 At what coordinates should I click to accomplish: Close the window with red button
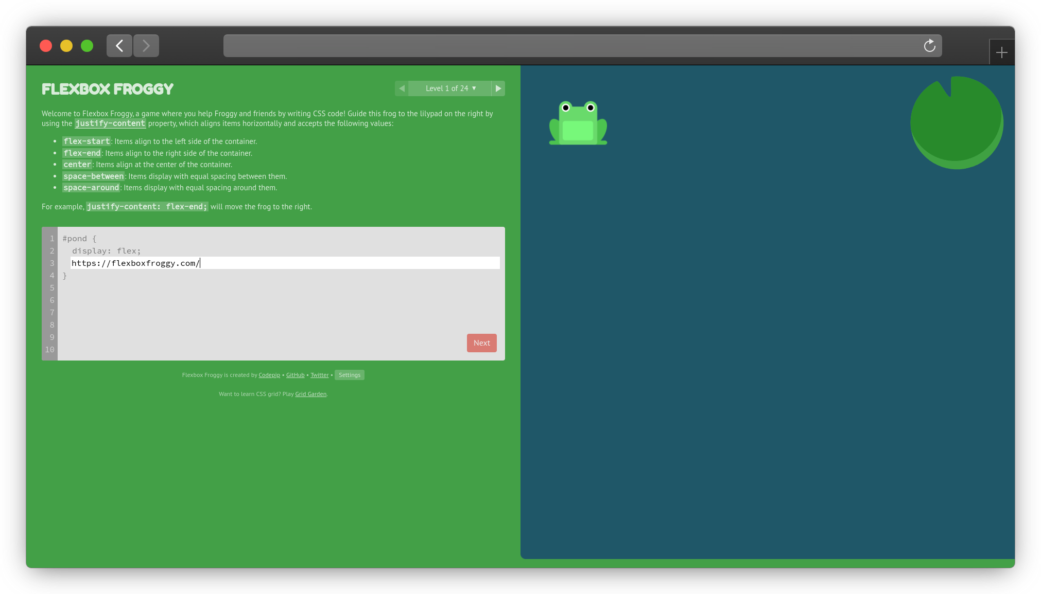point(46,46)
